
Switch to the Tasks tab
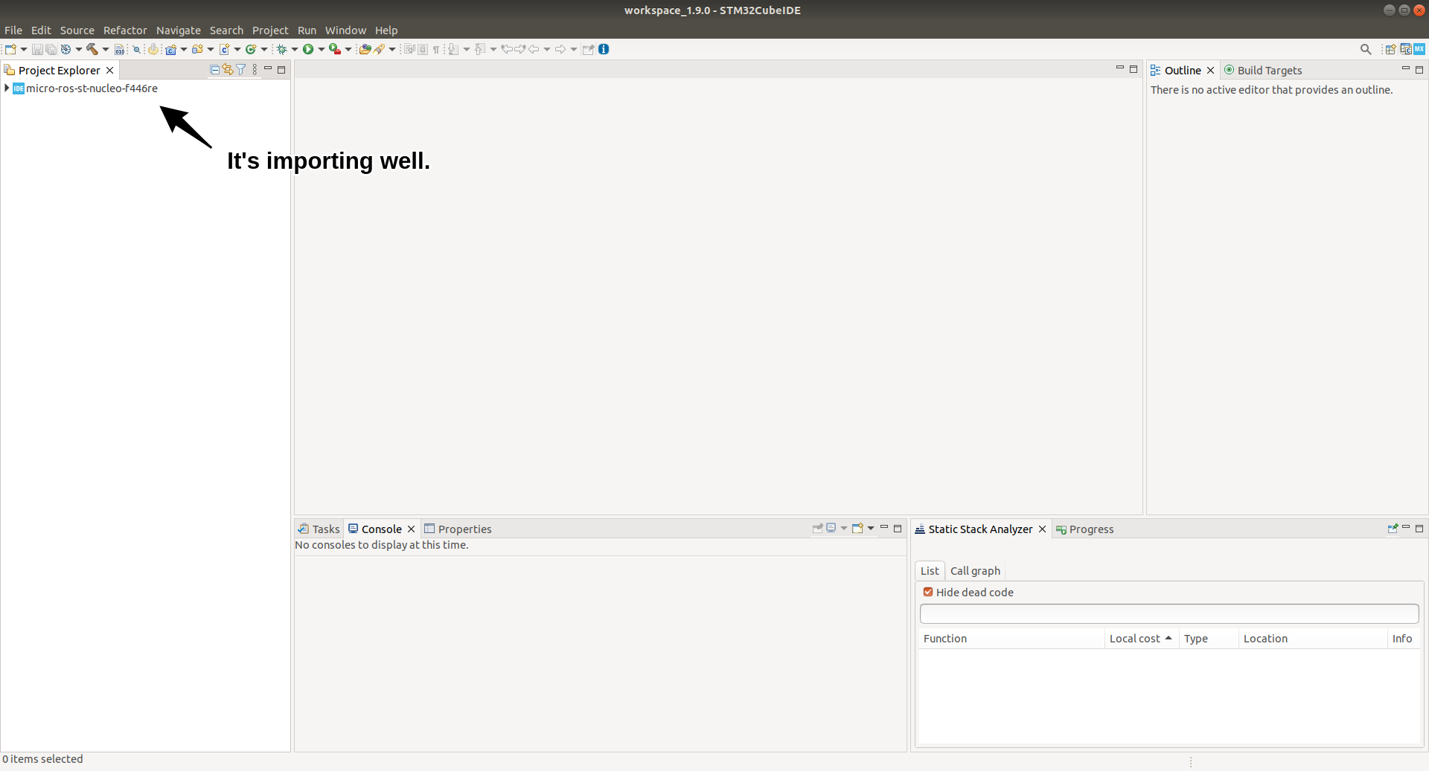319,529
